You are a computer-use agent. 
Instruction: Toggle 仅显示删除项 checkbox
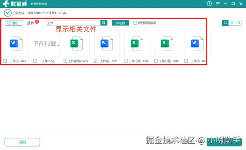[135, 23]
